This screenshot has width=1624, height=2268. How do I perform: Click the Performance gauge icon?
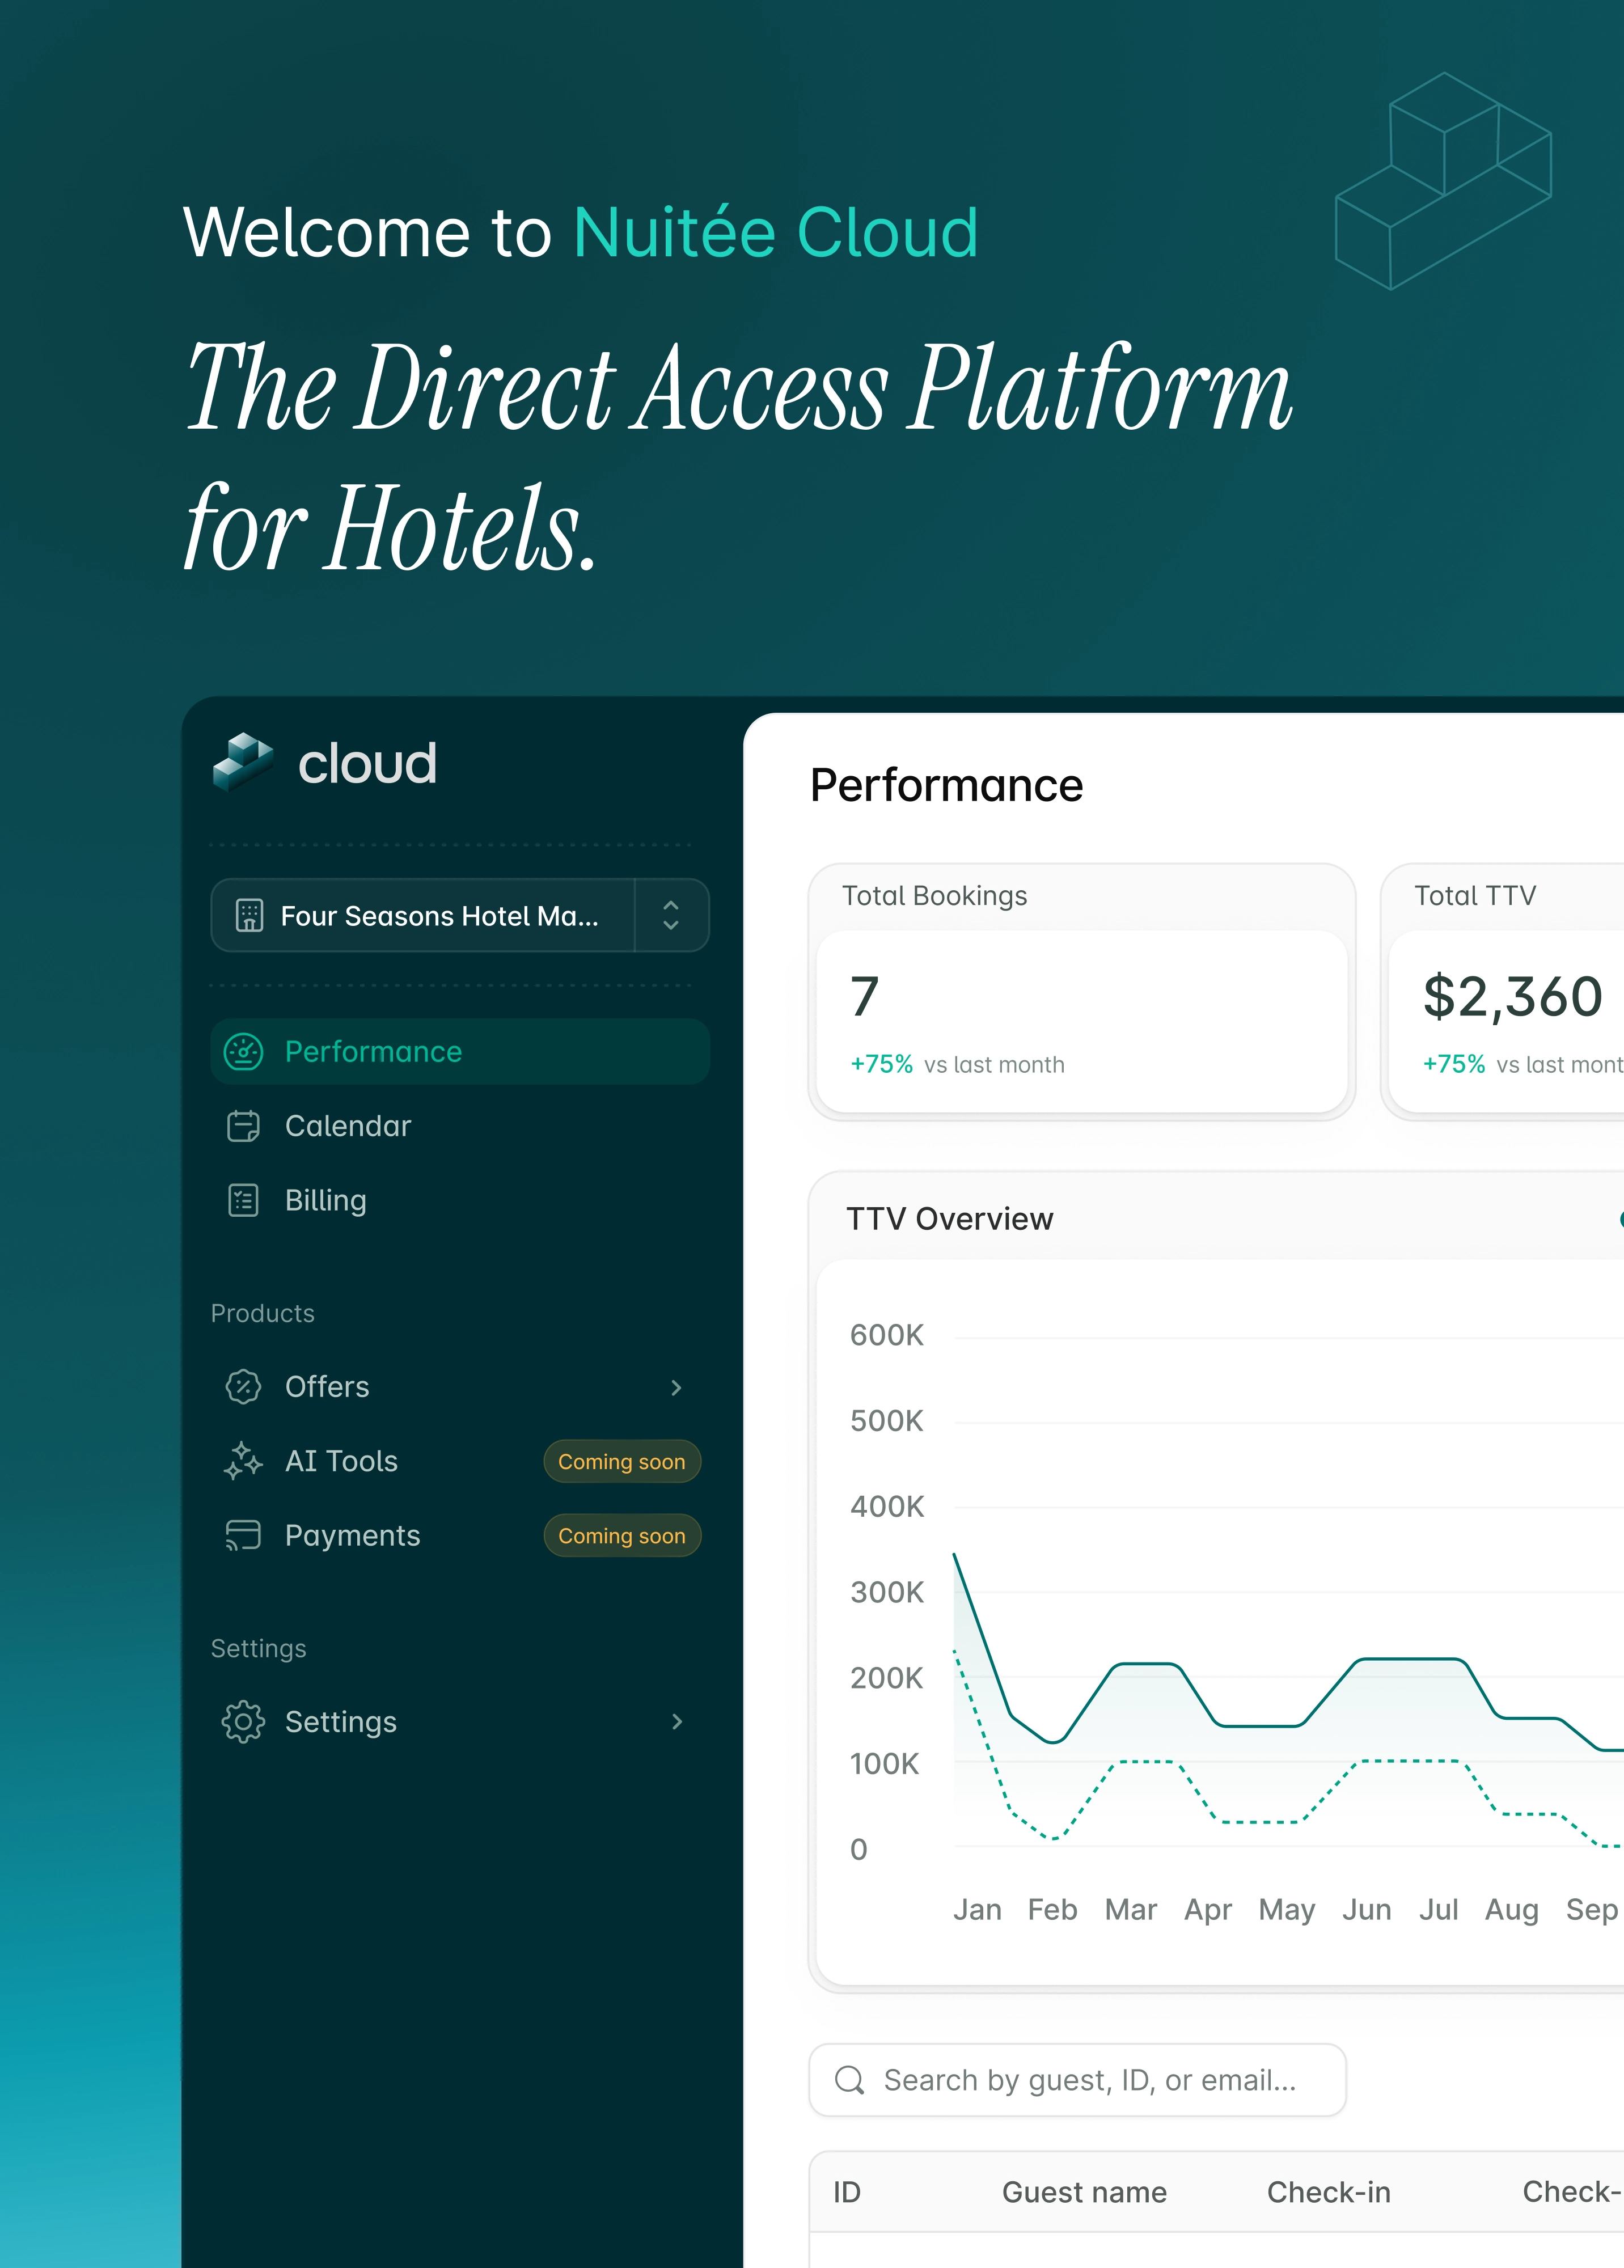click(243, 1052)
